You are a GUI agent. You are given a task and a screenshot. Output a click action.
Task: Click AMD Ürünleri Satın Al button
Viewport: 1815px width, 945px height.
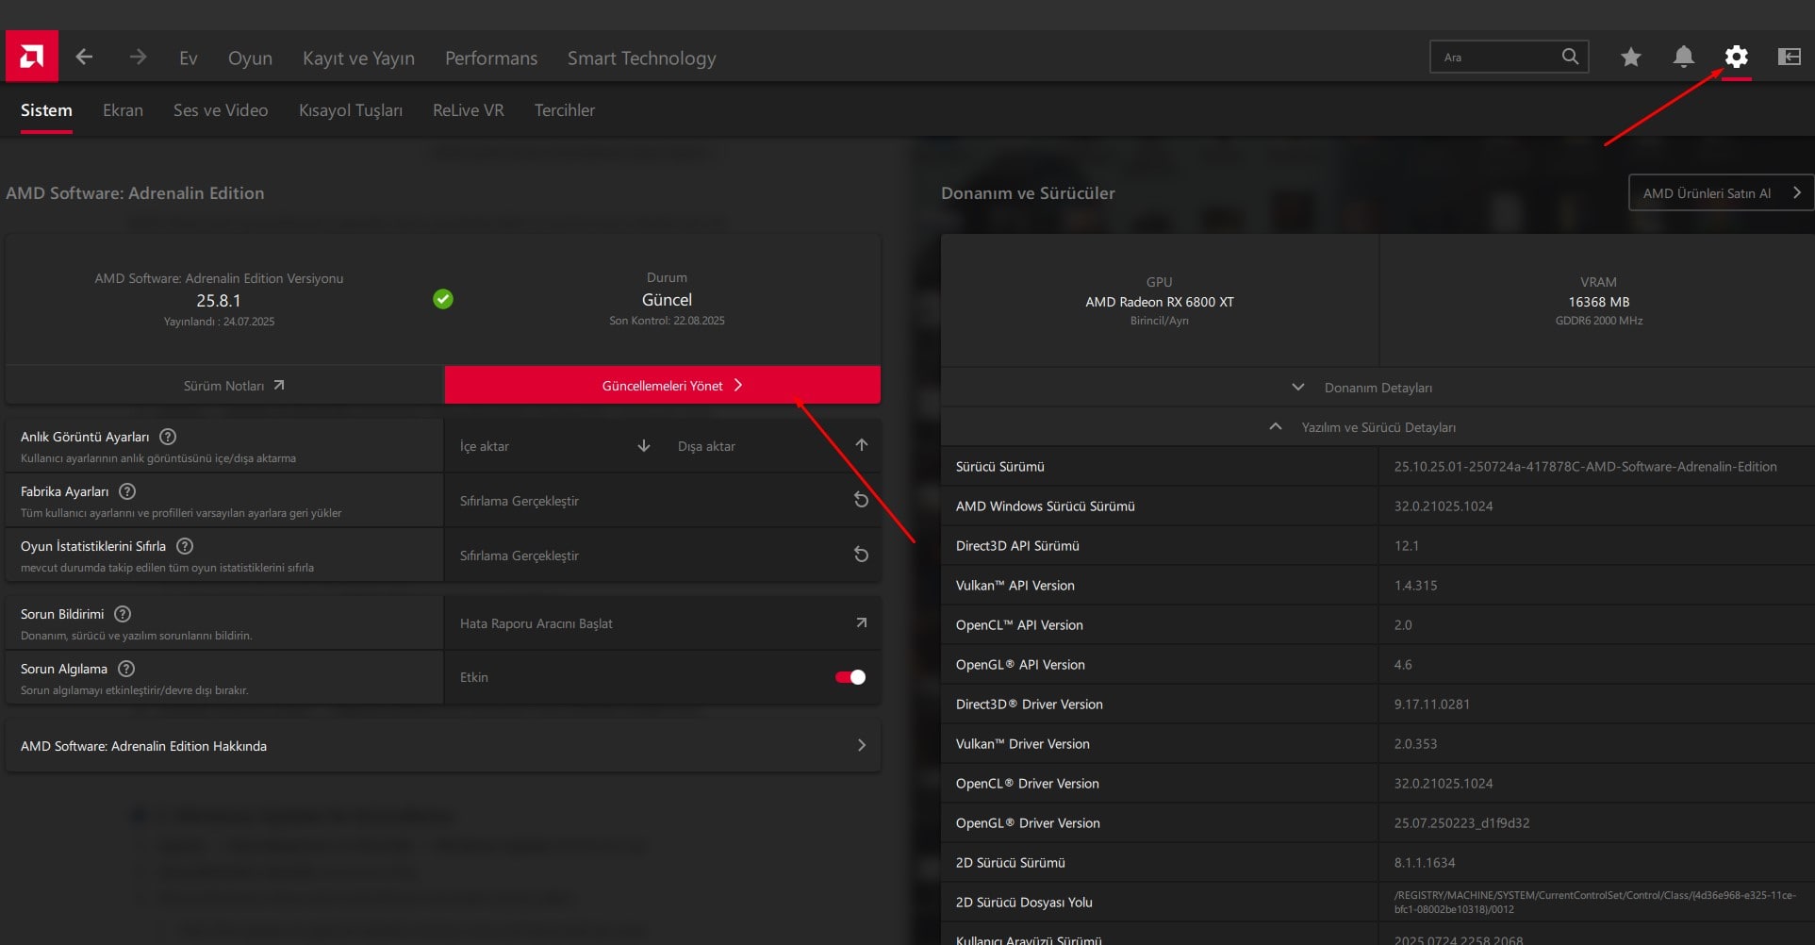click(1718, 193)
